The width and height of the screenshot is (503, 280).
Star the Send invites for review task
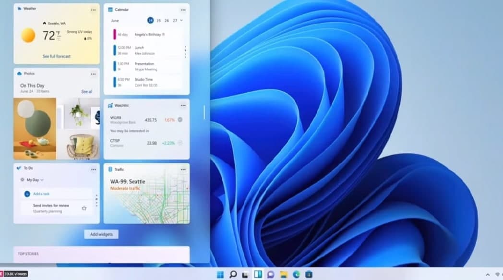point(84,208)
